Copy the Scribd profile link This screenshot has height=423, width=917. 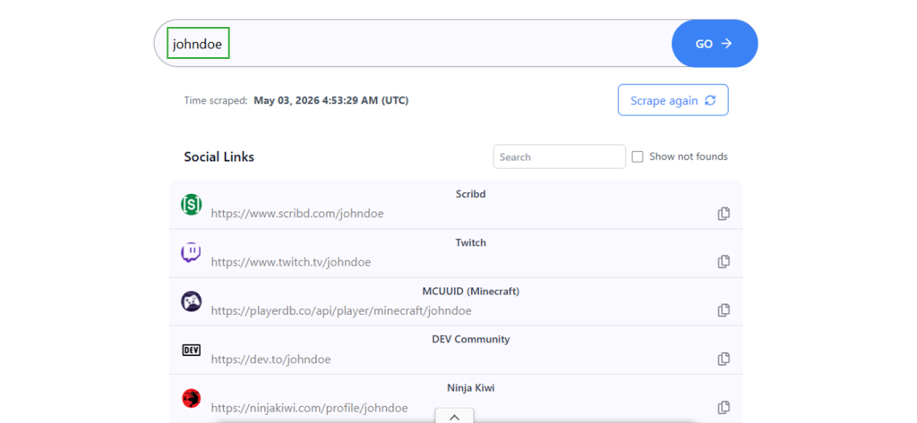tap(724, 214)
